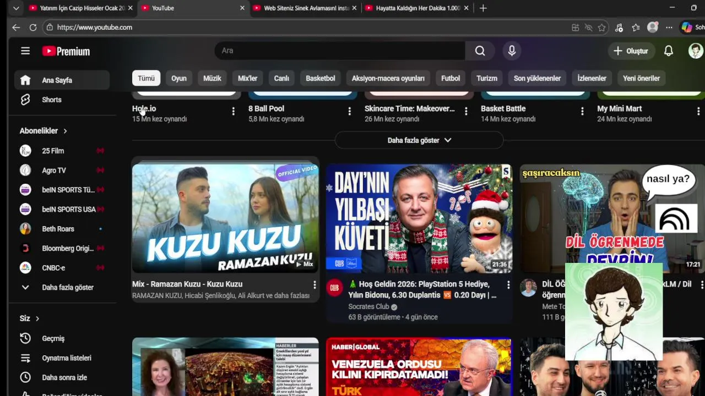Open the beIN SPORTS USA subscription
This screenshot has width=705, height=396.
click(62, 210)
